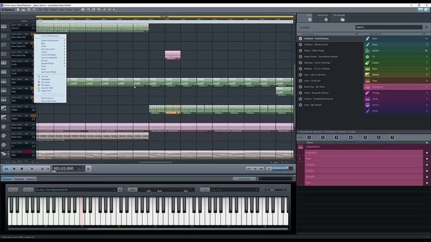Image resolution: width=431 pixels, height=242 pixels.
Task: Expand the Voice recordings submenu arrow
Action: pyautogui.click(x=65, y=54)
